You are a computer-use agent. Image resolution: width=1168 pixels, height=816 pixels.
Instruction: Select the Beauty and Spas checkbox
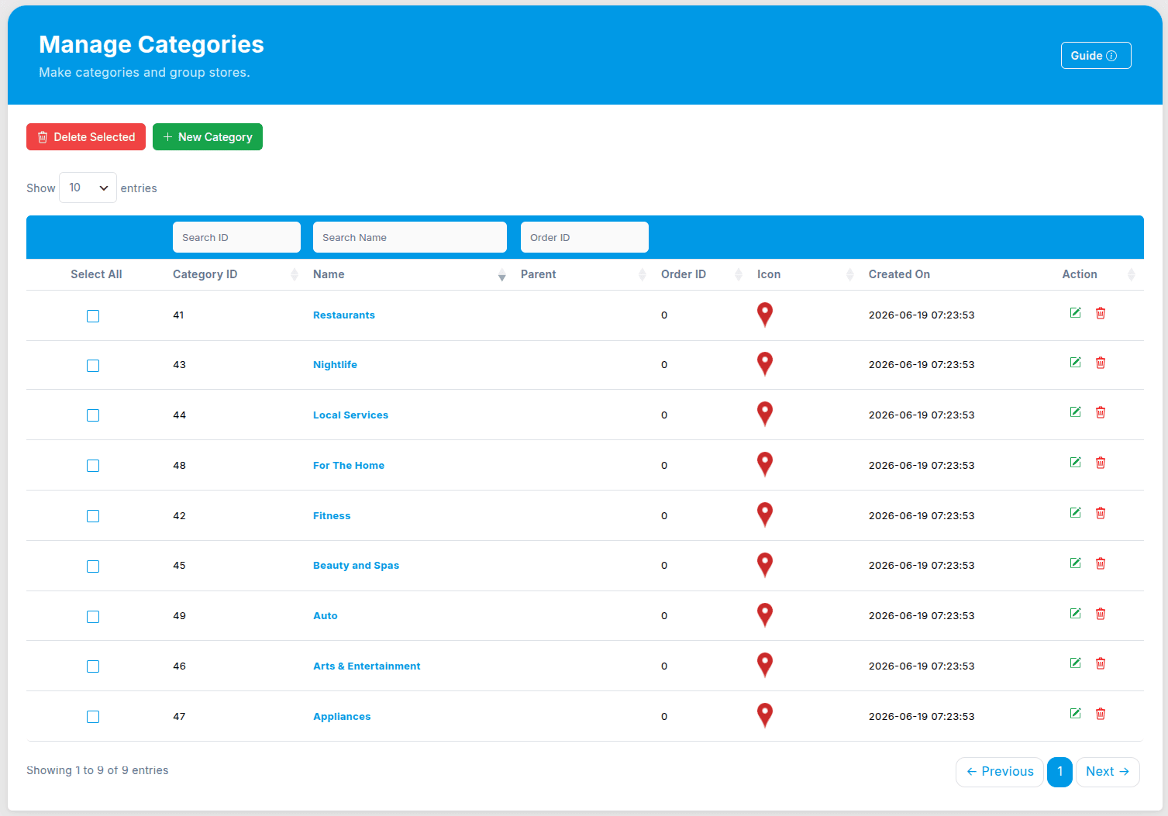point(93,566)
